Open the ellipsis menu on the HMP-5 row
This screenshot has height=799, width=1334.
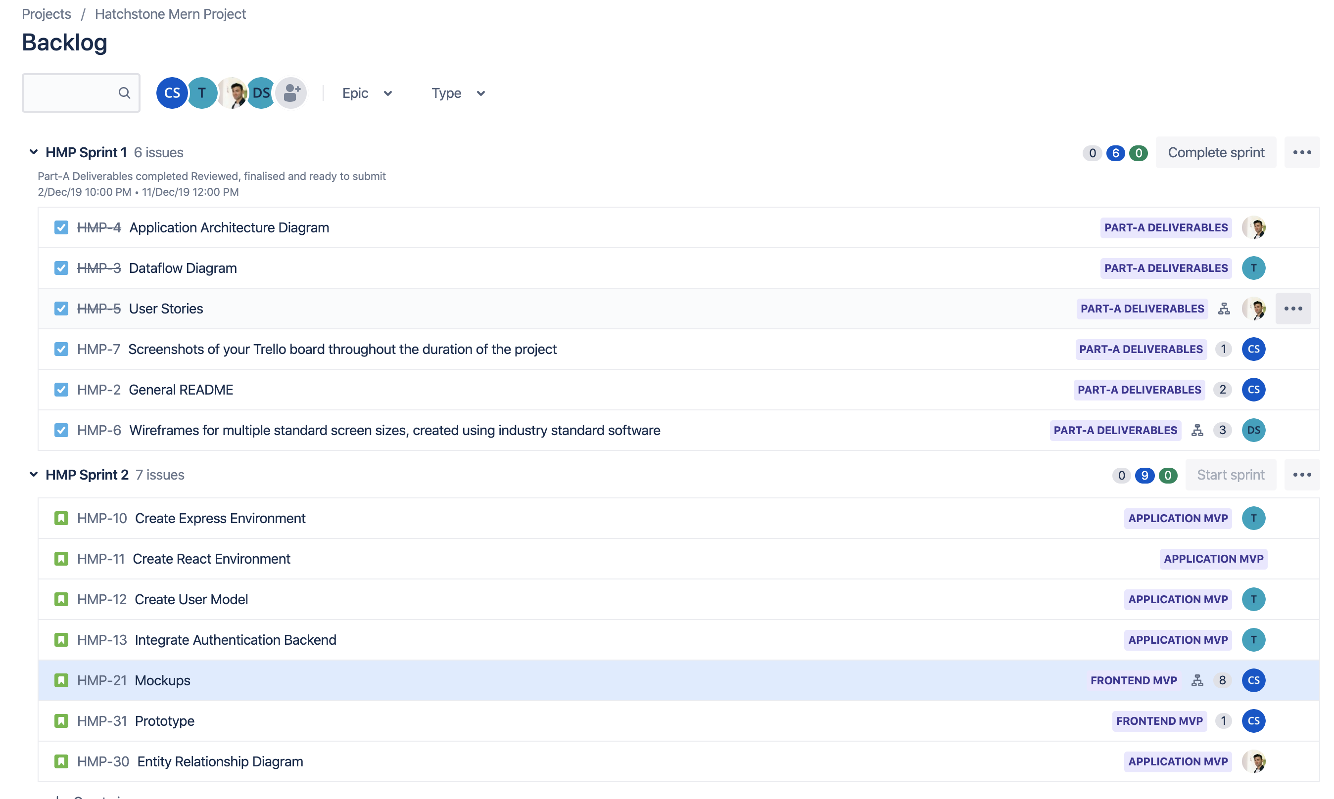[1293, 309]
